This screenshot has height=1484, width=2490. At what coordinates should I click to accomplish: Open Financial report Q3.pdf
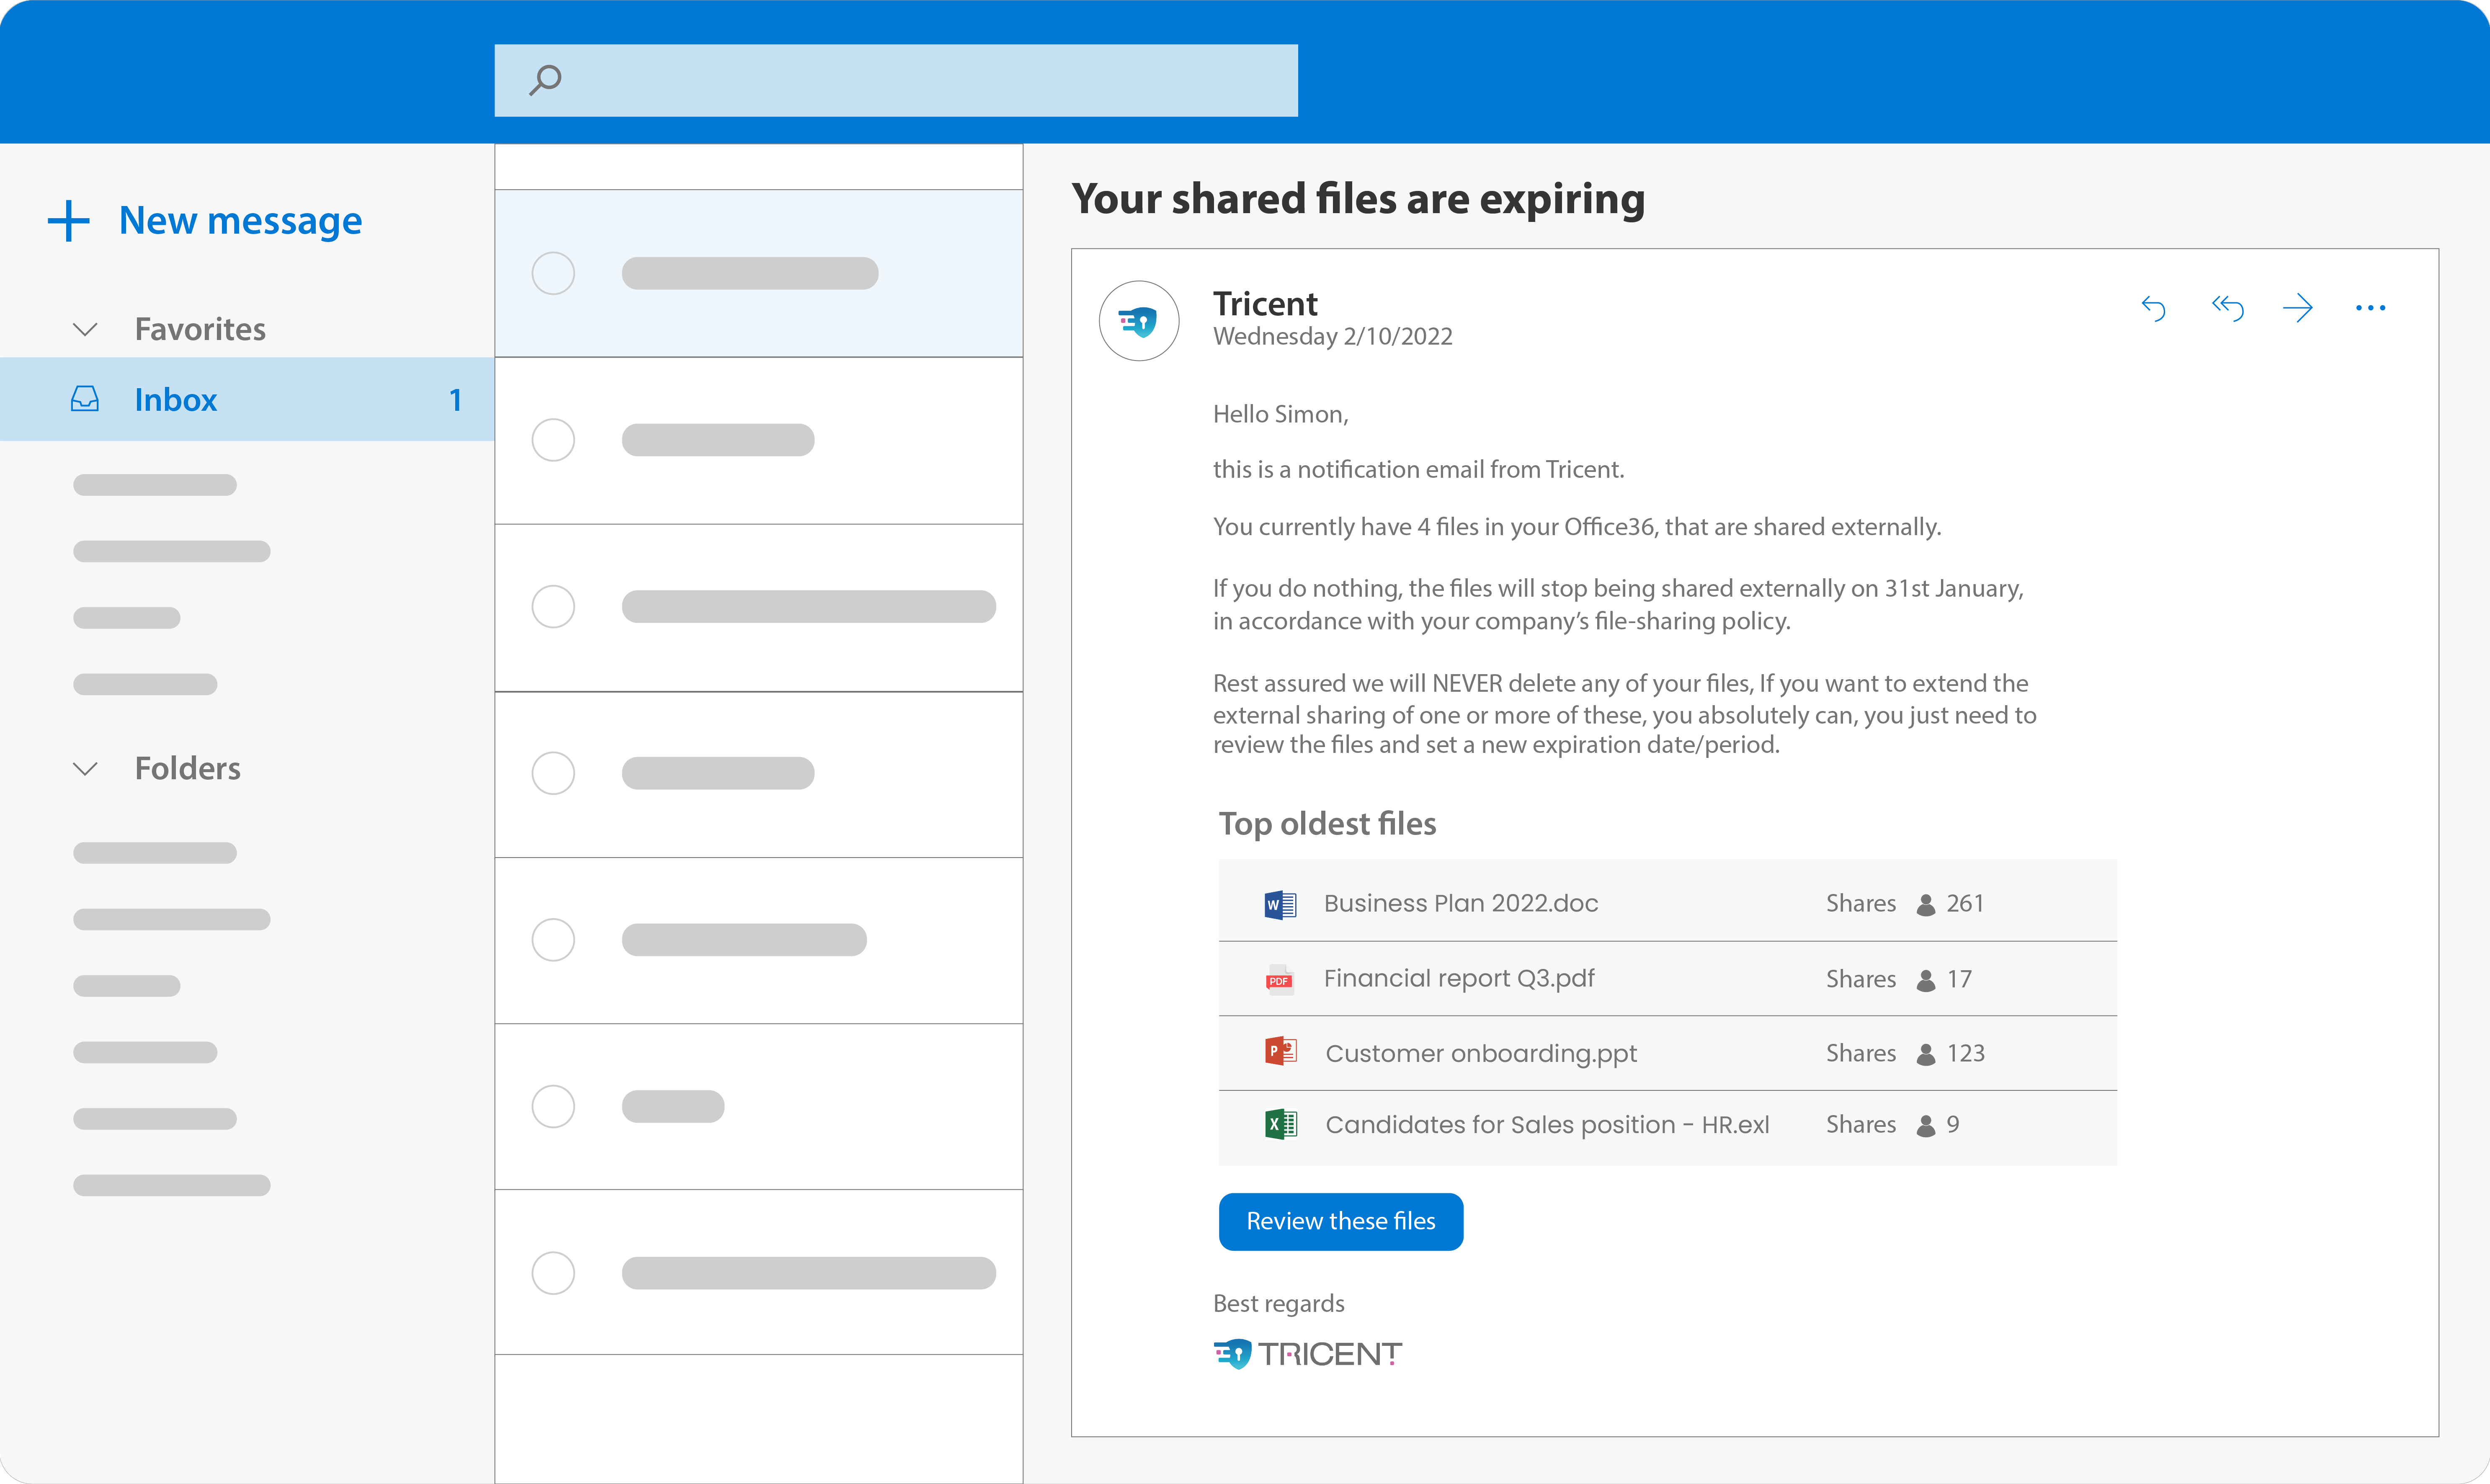1459,979
